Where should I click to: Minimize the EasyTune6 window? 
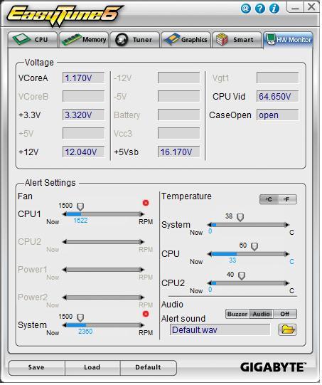pyautogui.click(x=295, y=7)
